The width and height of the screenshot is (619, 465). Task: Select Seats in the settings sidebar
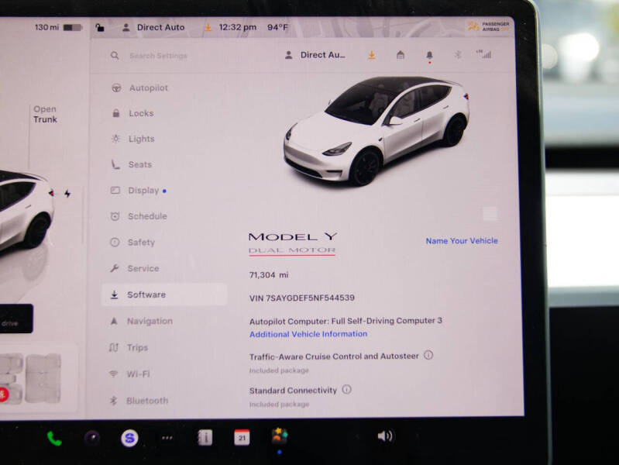pos(131,164)
